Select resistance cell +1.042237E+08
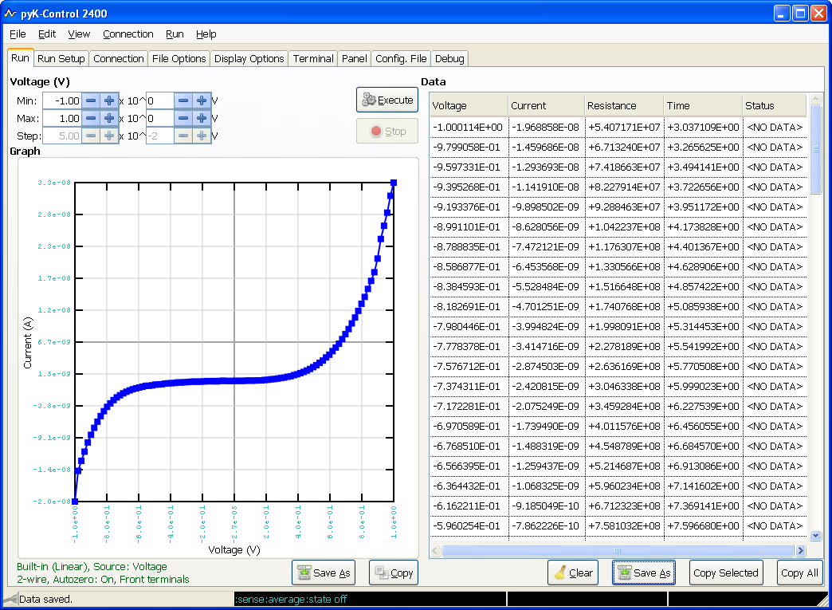The image size is (832, 610). click(x=624, y=226)
